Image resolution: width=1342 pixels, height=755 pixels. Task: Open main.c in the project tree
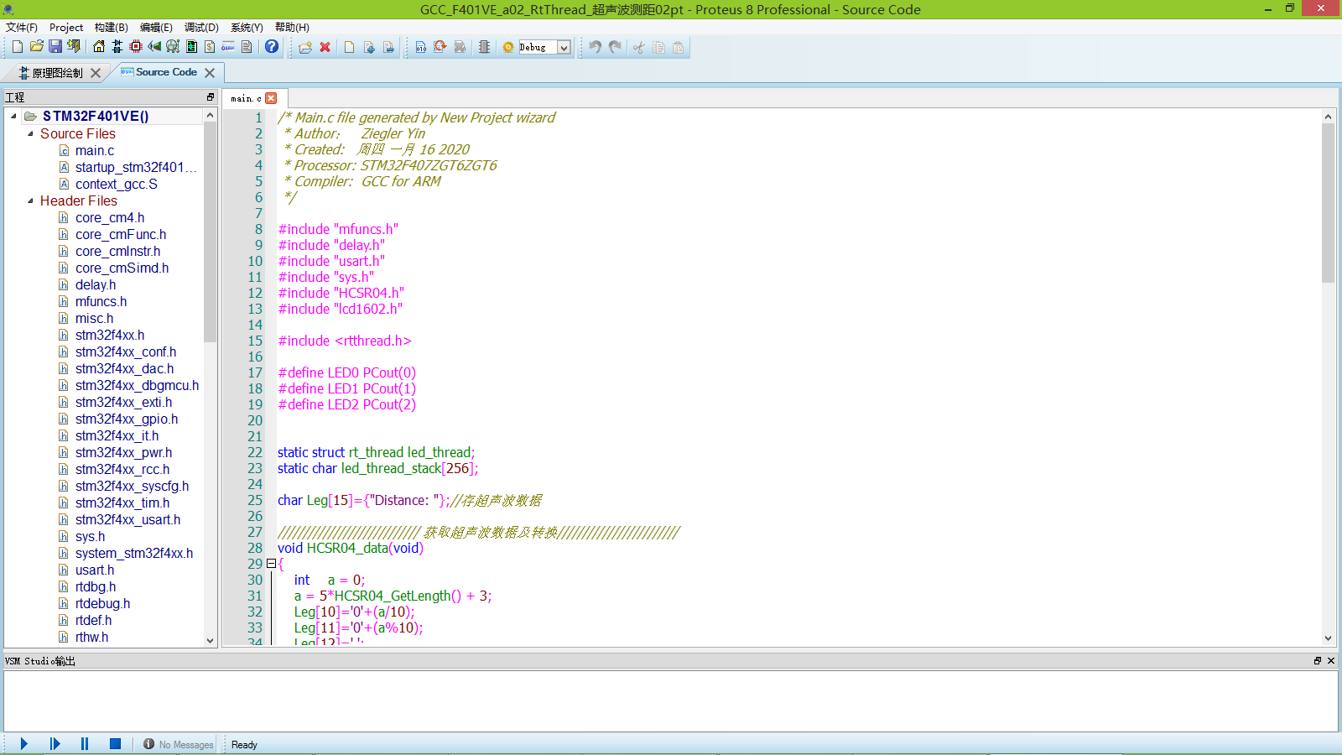click(x=94, y=151)
